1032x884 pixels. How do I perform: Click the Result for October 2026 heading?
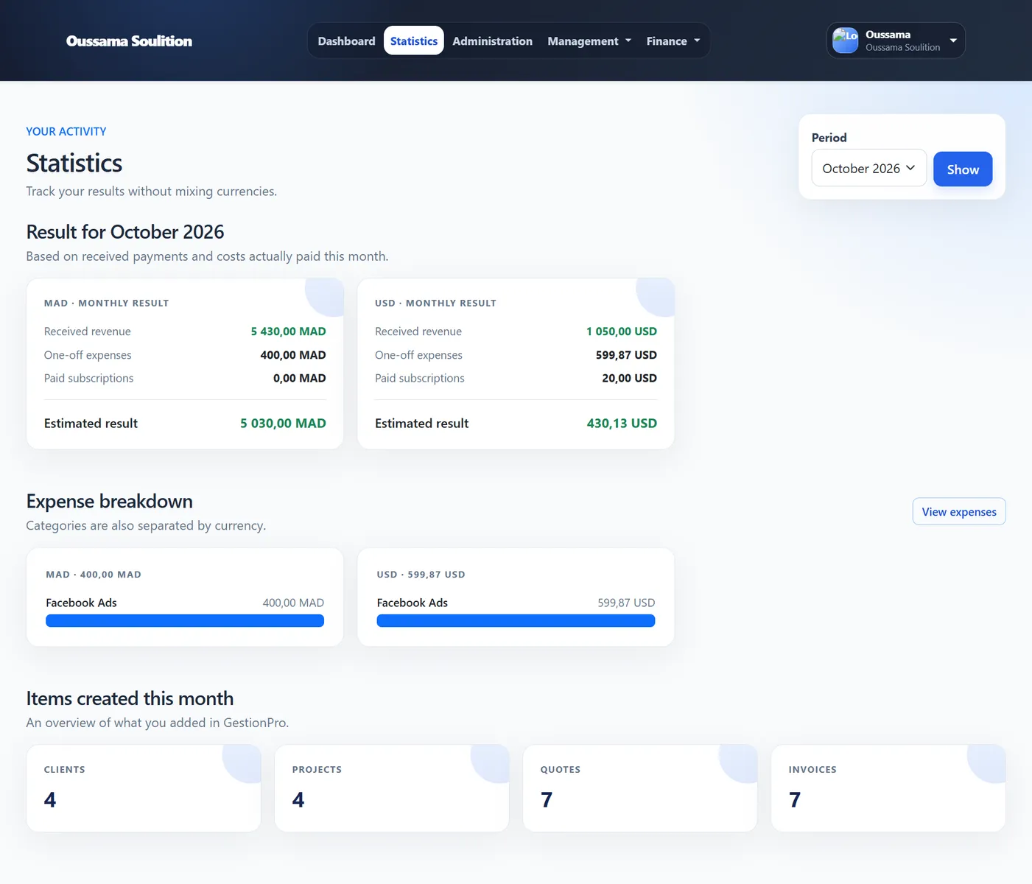125,232
